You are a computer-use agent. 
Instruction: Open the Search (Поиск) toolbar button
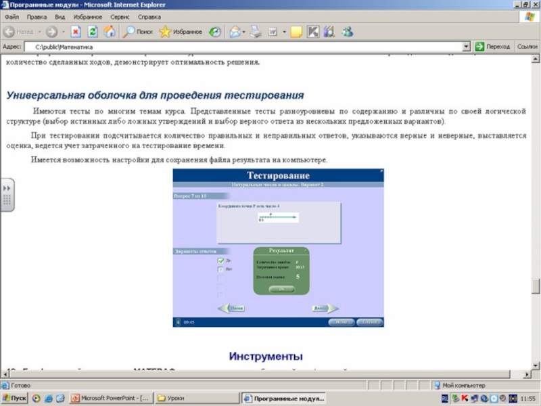[x=138, y=31]
